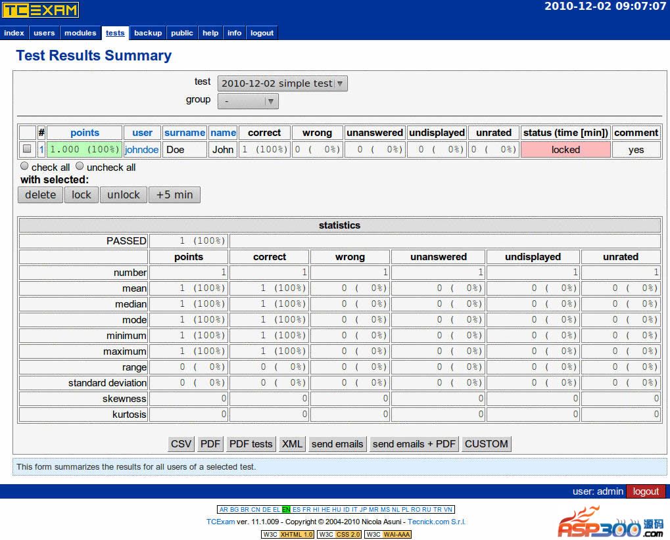Tick the checkbox for user johndoe
Screen dimensions: 670x540
(27, 149)
